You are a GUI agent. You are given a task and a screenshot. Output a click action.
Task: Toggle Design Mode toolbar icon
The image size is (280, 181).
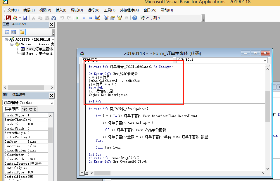[x=98, y=18]
